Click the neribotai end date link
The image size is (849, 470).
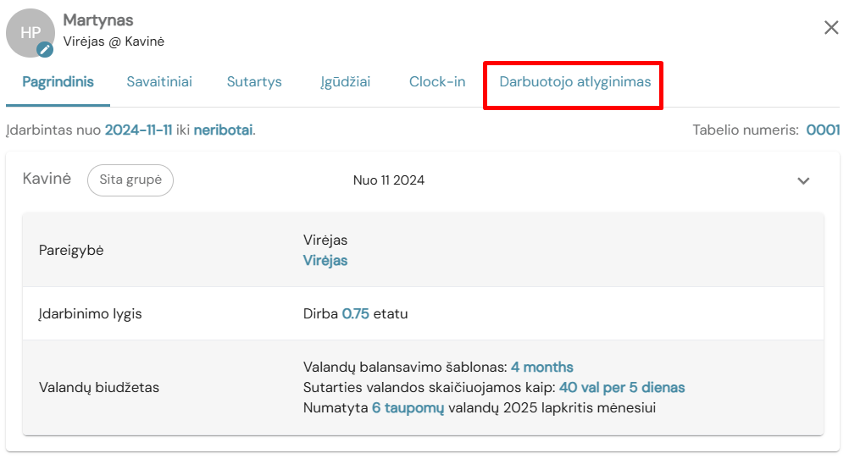(223, 130)
